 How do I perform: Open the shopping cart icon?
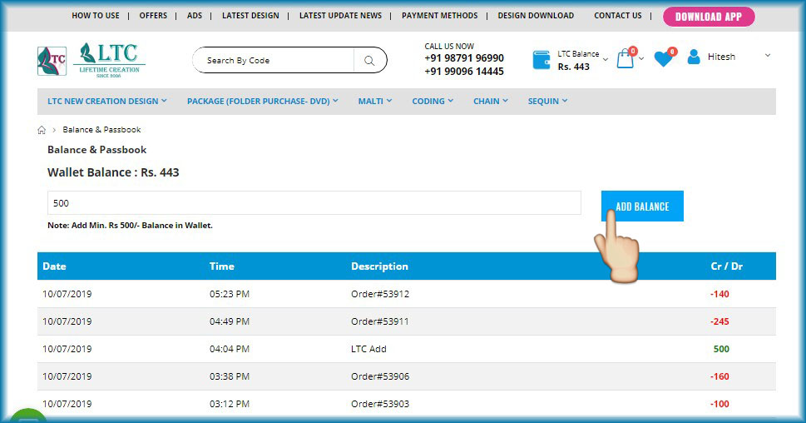click(x=625, y=59)
